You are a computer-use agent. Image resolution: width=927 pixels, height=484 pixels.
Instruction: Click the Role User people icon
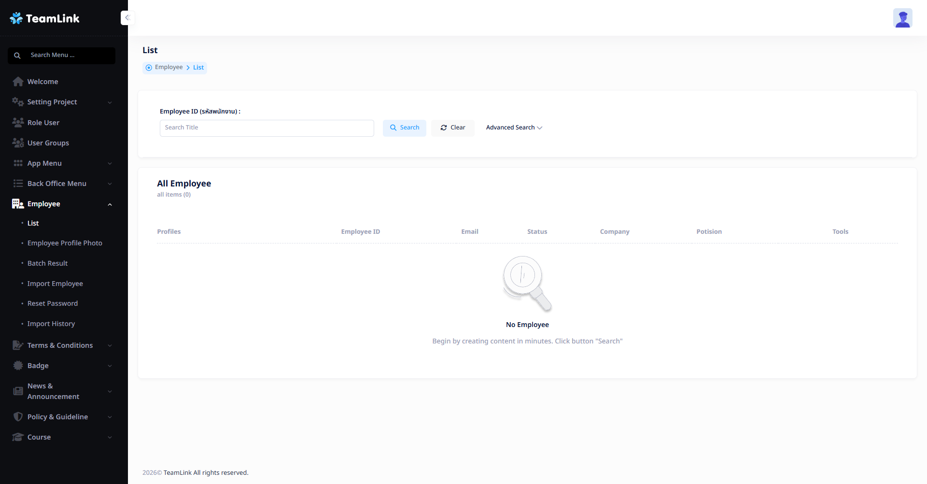pos(18,123)
